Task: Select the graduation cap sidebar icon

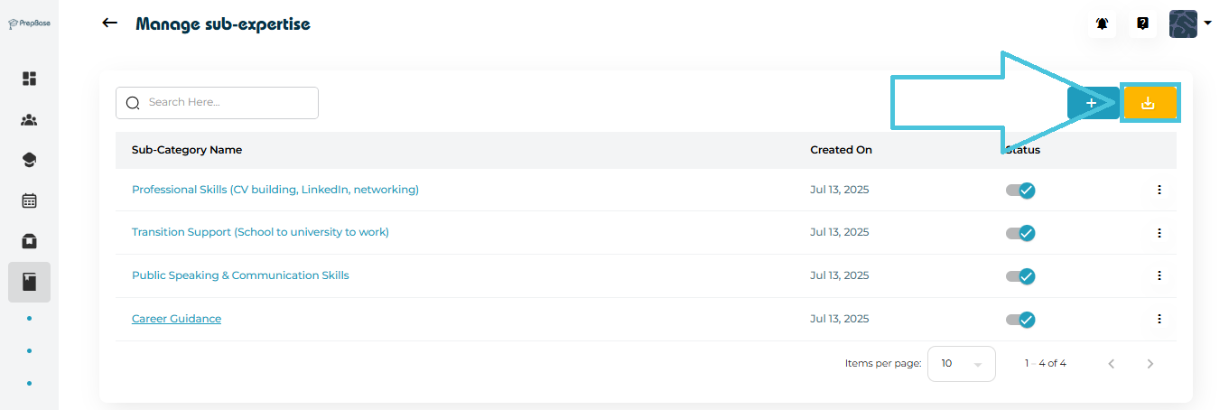Action: tap(29, 160)
